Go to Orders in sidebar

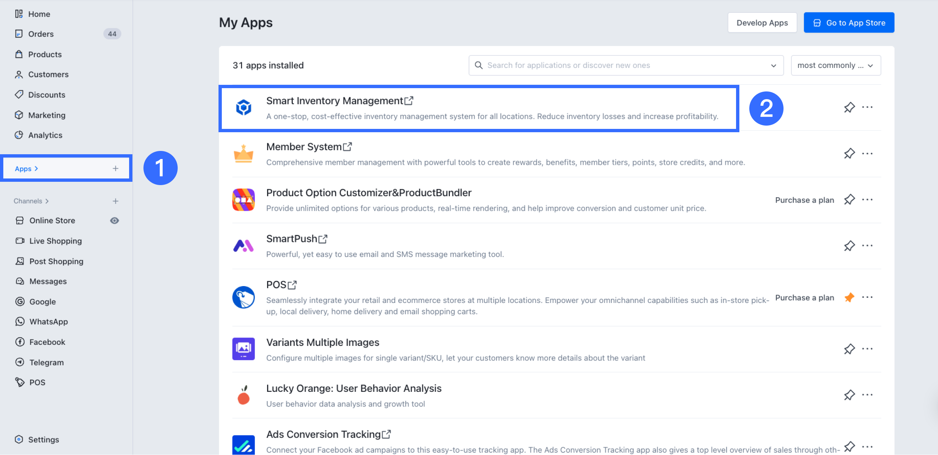(x=41, y=34)
